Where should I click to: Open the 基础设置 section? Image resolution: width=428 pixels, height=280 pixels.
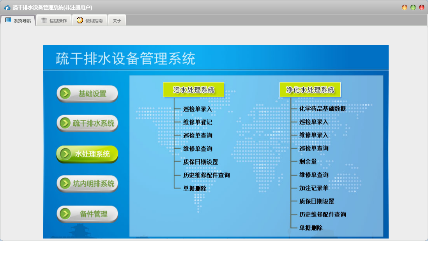point(87,94)
